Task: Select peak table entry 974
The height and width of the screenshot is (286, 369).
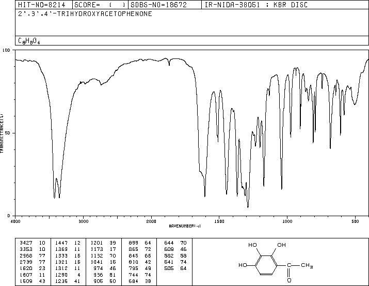Action: (99, 268)
